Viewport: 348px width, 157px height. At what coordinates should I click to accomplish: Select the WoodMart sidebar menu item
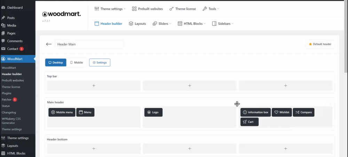(17, 59)
